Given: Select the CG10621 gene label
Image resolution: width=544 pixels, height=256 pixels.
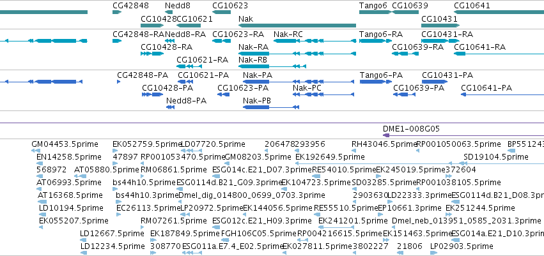Looking at the screenshot, I should coord(194,19).
